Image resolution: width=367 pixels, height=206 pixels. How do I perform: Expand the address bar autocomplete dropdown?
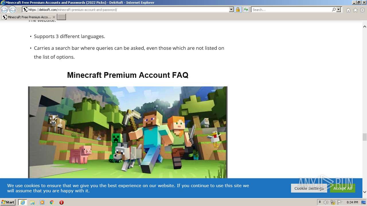(231, 10)
